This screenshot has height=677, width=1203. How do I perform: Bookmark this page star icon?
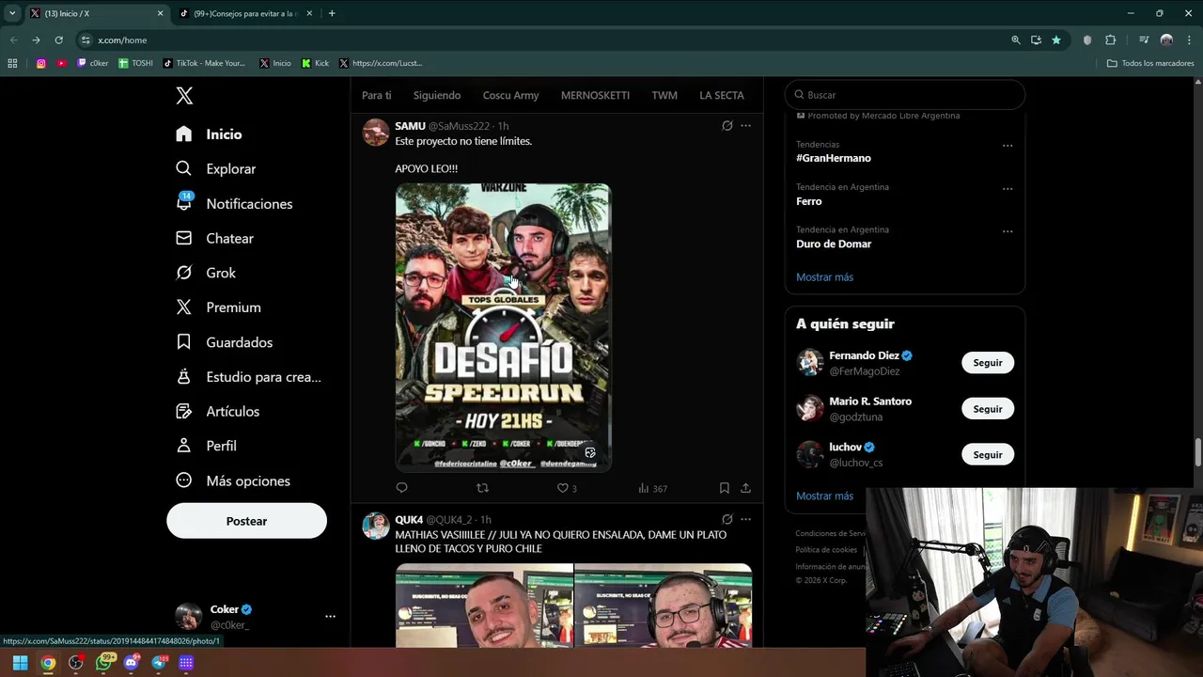pos(1056,40)
